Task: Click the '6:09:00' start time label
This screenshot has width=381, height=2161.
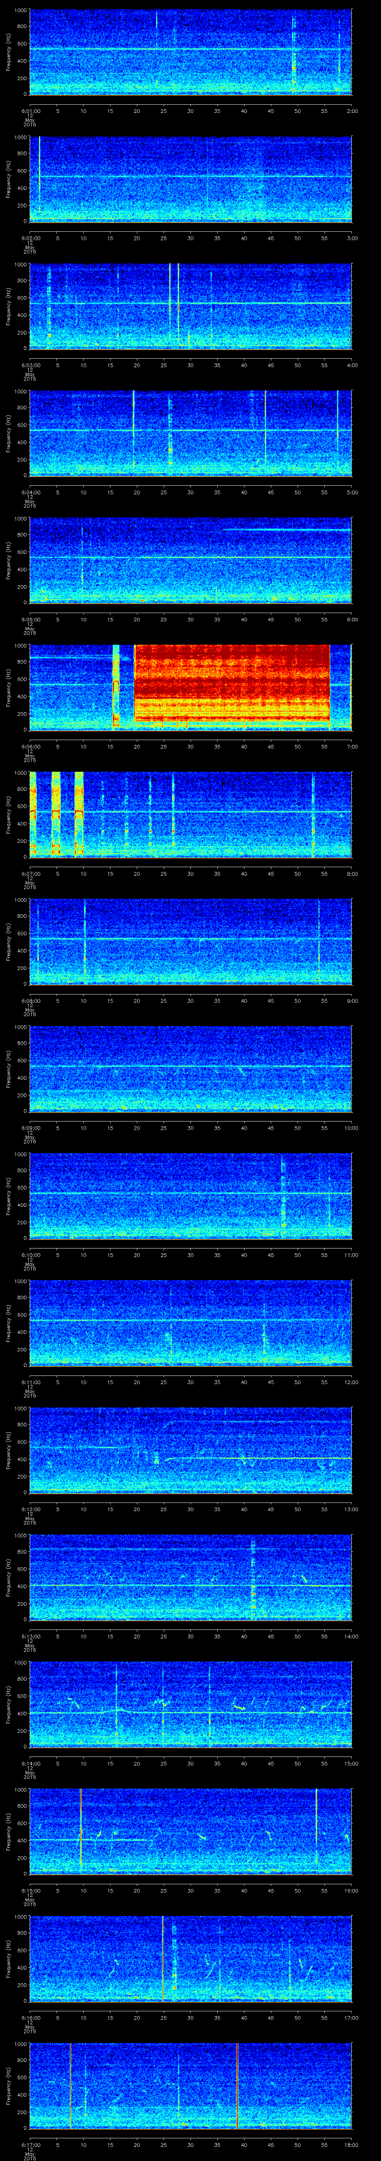Action: (30, 1127)
